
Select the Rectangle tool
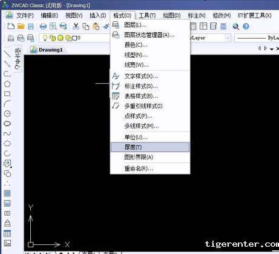(7, 94)
